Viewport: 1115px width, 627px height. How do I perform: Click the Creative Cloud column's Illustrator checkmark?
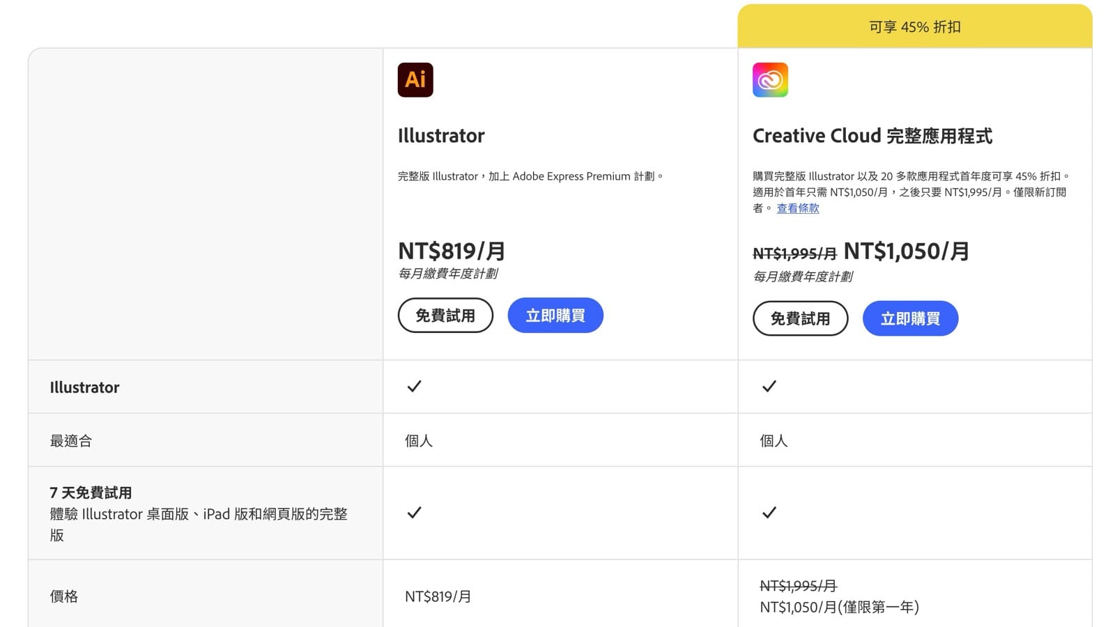tap(769, 385)
